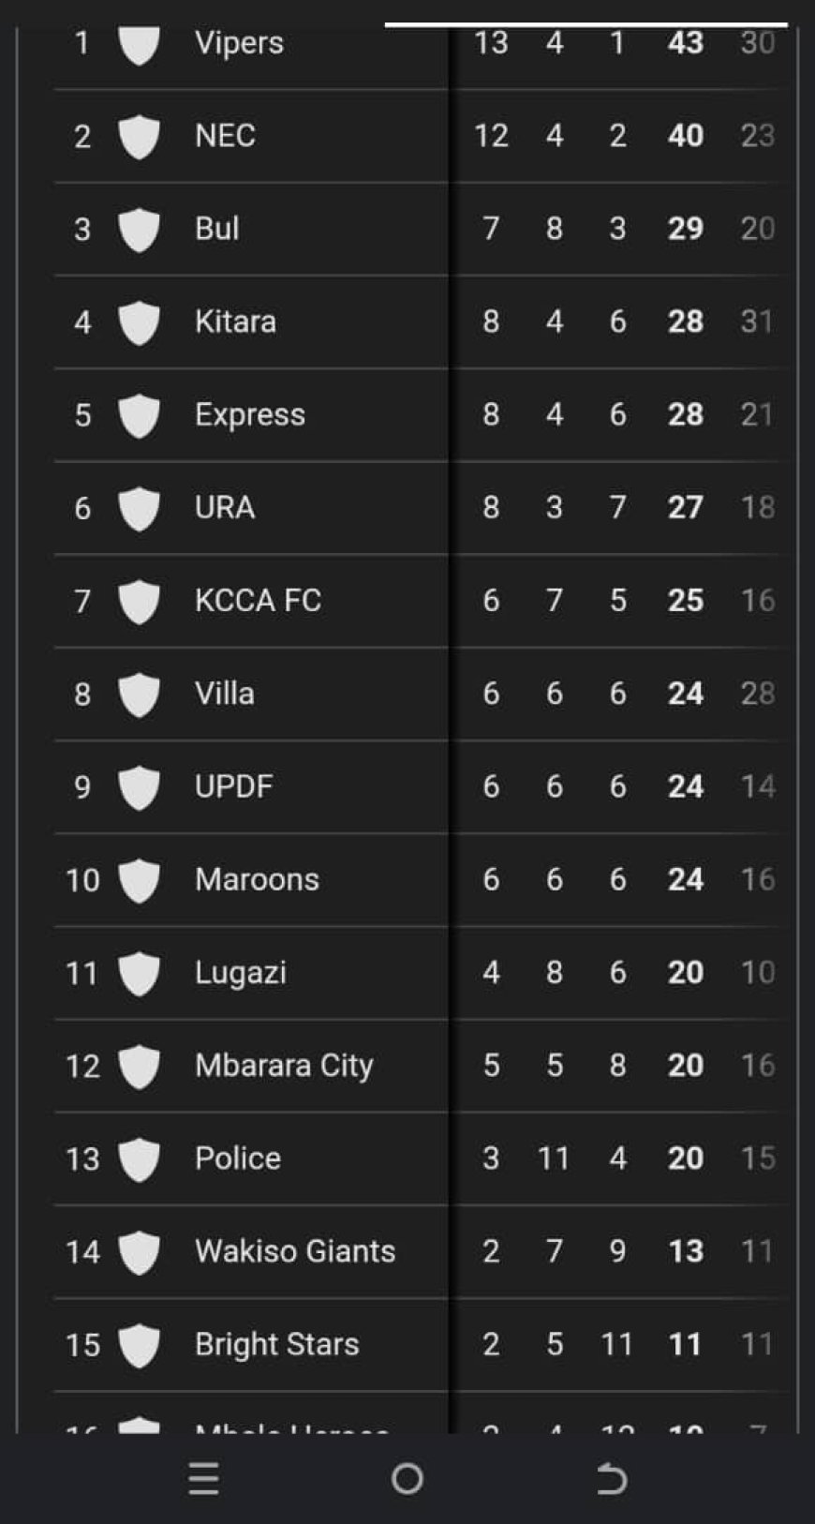Open the Villa team page

tap(224, 694)
